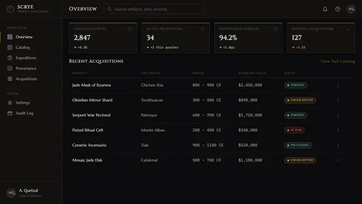Click the 'Monte Alban' site cell

pyautogui.click(x=153, y=130)
